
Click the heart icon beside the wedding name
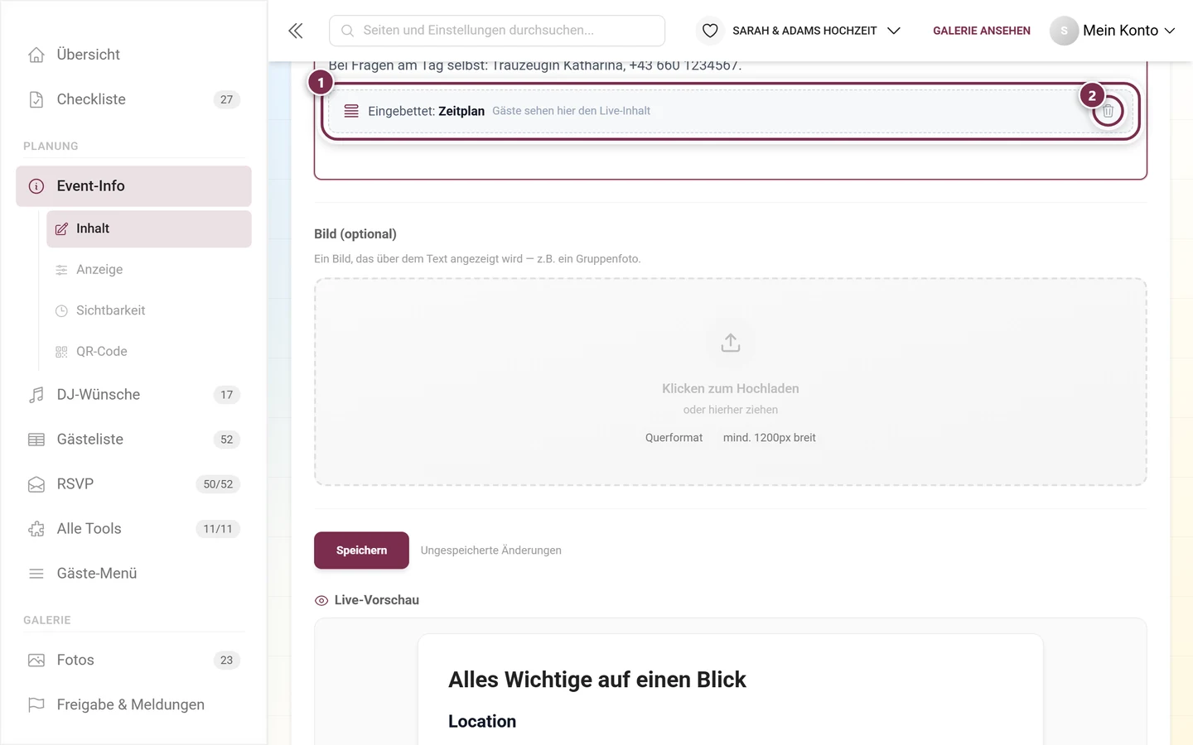tap(710, 31)
